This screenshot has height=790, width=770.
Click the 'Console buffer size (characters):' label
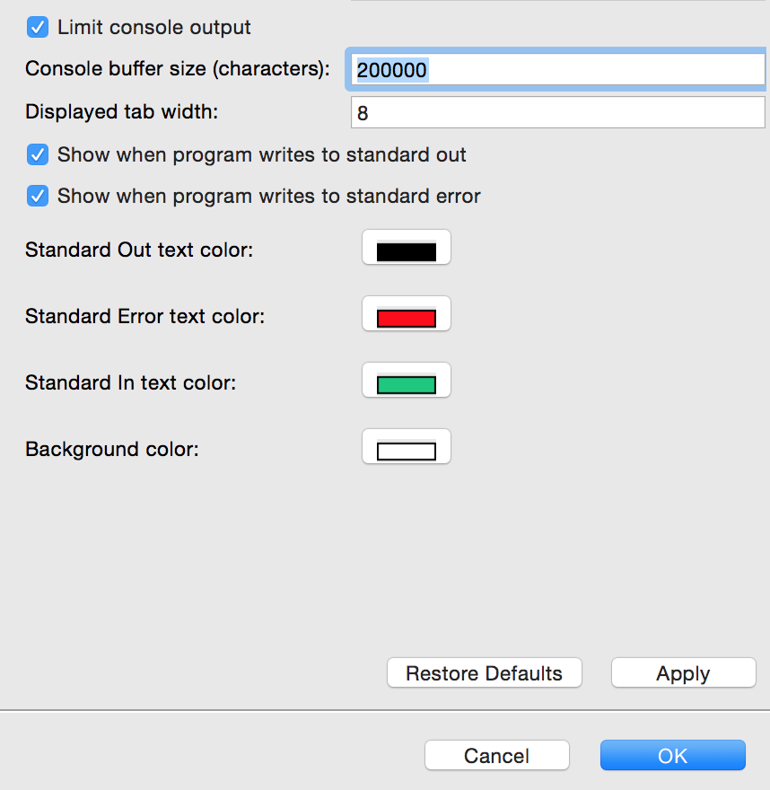tap(178, 69)
